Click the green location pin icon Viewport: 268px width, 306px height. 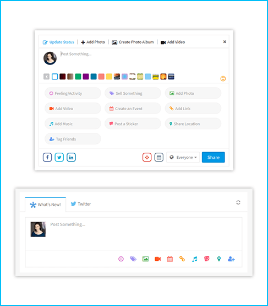pyautogui.click(x=219, y=259)
